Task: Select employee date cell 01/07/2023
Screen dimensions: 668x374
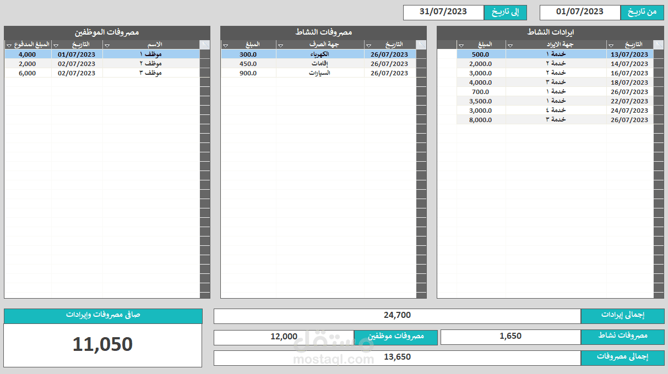Action: click(77, 54)
